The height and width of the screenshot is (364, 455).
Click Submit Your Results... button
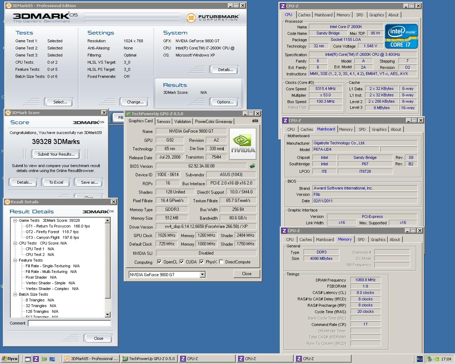tap(56, 154)
